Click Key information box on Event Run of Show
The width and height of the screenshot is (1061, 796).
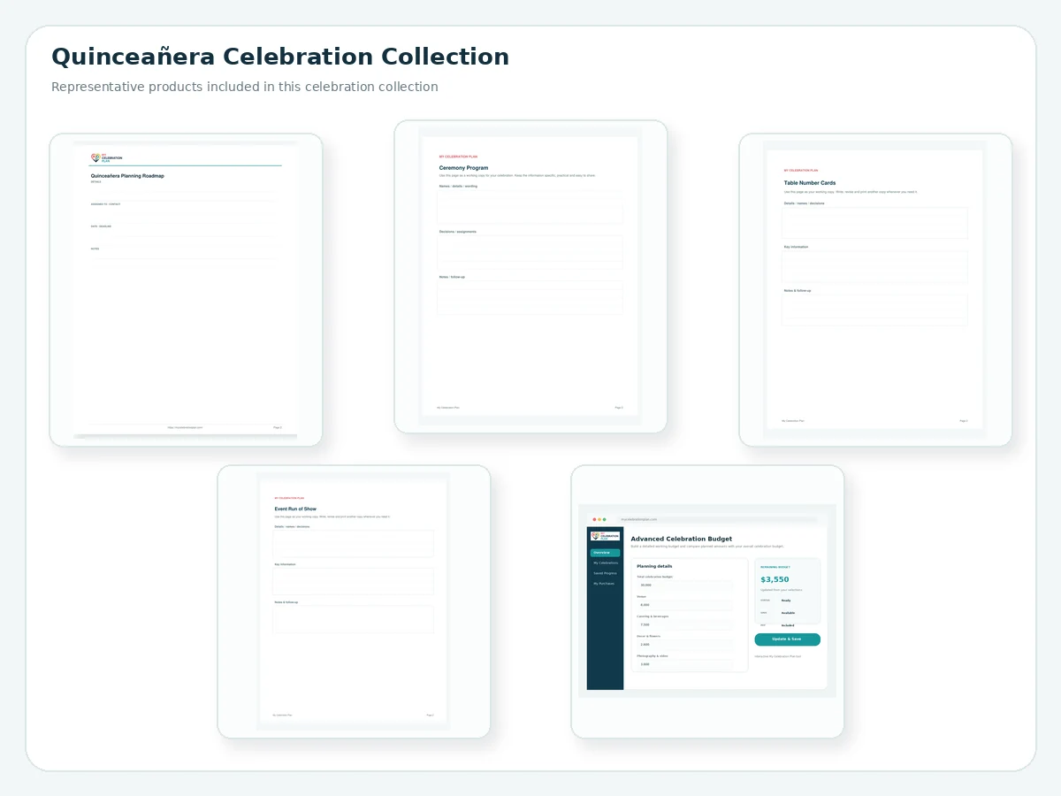353,581
